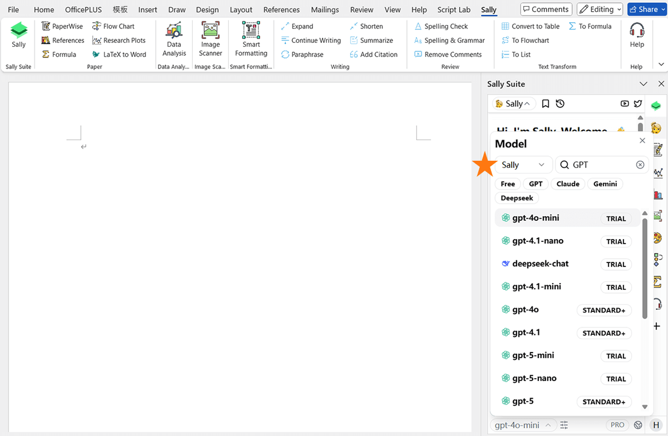The image size is (668, 436).
Task: Switch to the OfficePLUS tab
Action: [83, 9]
